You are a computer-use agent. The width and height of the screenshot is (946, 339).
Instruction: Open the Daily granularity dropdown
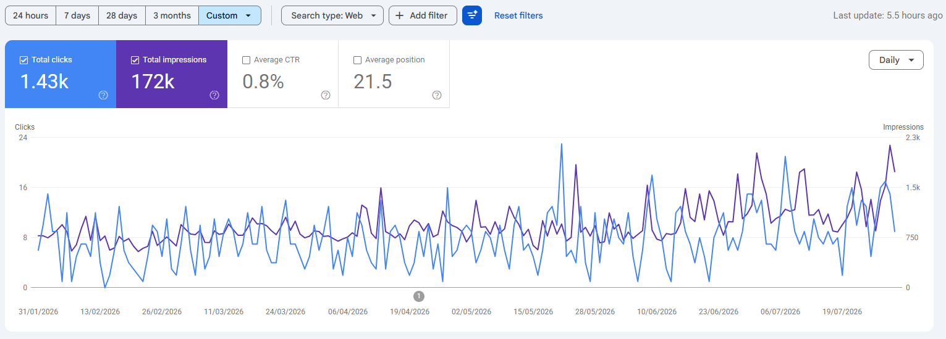896,60
